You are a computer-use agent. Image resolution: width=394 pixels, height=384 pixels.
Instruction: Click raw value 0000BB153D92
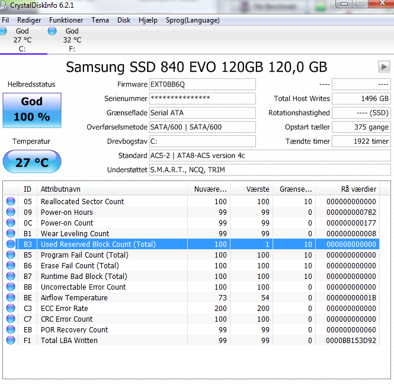tap(351, 340)
